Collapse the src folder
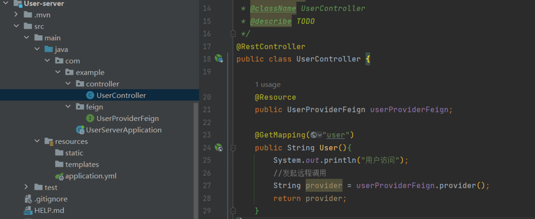The height and width of the screenshot is (219, 535). point(16,26)
